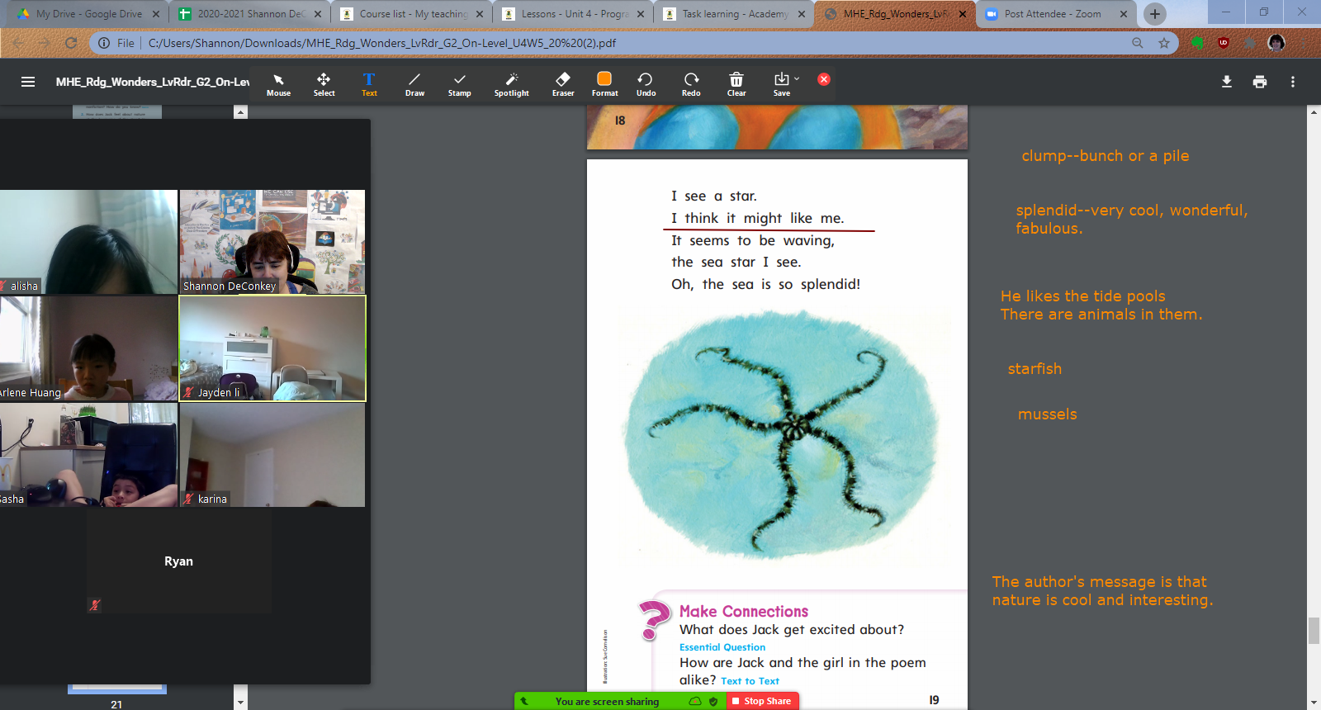Open PDF viewer more actions menu
Viewport: 1321px width, 710px height.
click(x=1293, y=82)
